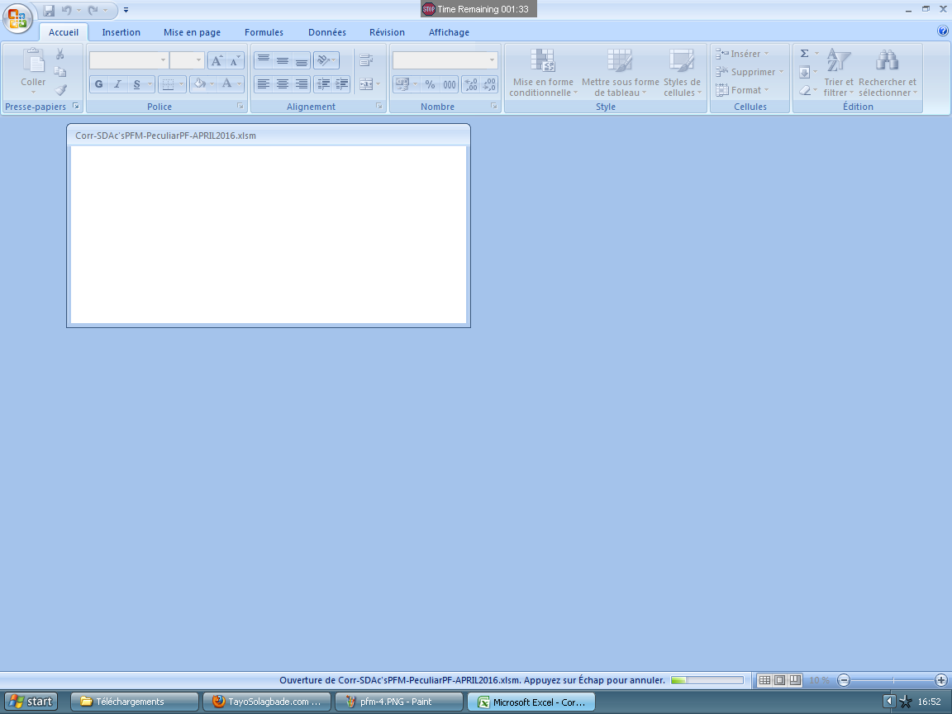This screenshot has width=952, height=714.
Task: Switch to the Mise en page tab
Action: pyautogui.click(x=192, y=32)
